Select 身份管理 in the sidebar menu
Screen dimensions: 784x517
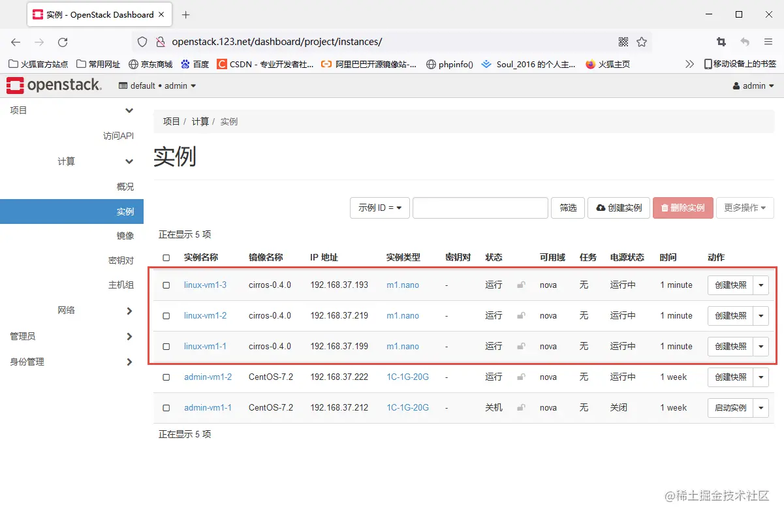[x=26, y=361]
